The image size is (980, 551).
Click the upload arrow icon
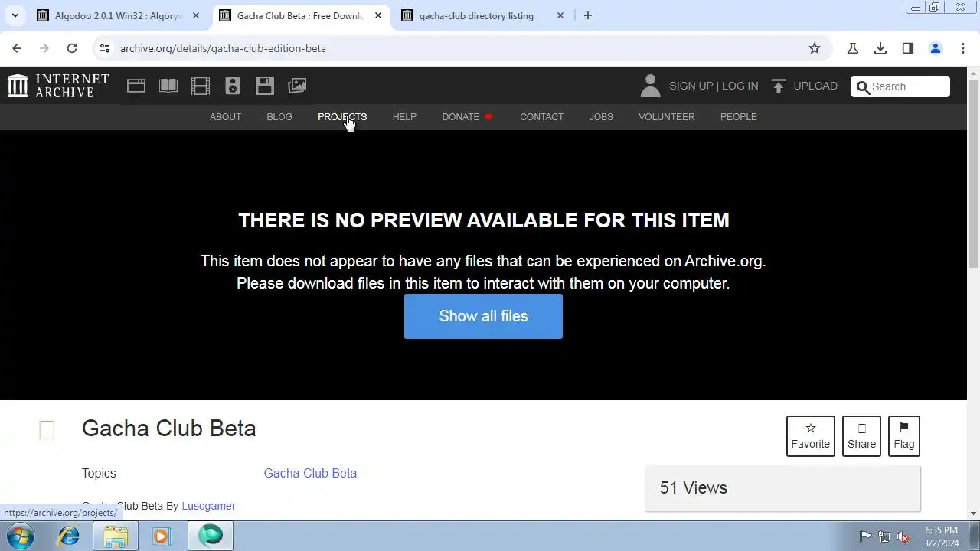click(779, 86)
